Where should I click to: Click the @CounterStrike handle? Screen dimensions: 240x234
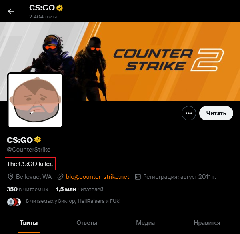click(x=28, y=150)
